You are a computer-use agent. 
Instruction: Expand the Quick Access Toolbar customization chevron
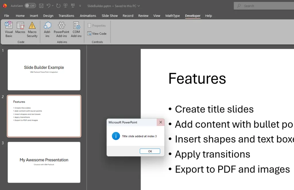[80, 5]
